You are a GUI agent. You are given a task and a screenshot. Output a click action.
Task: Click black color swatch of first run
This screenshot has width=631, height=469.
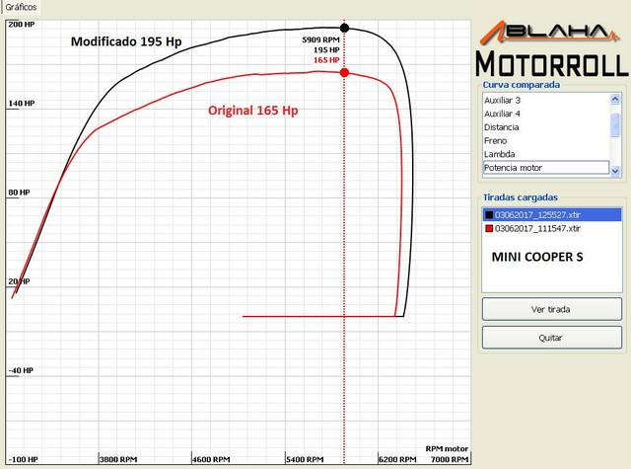tap(488, 214)
